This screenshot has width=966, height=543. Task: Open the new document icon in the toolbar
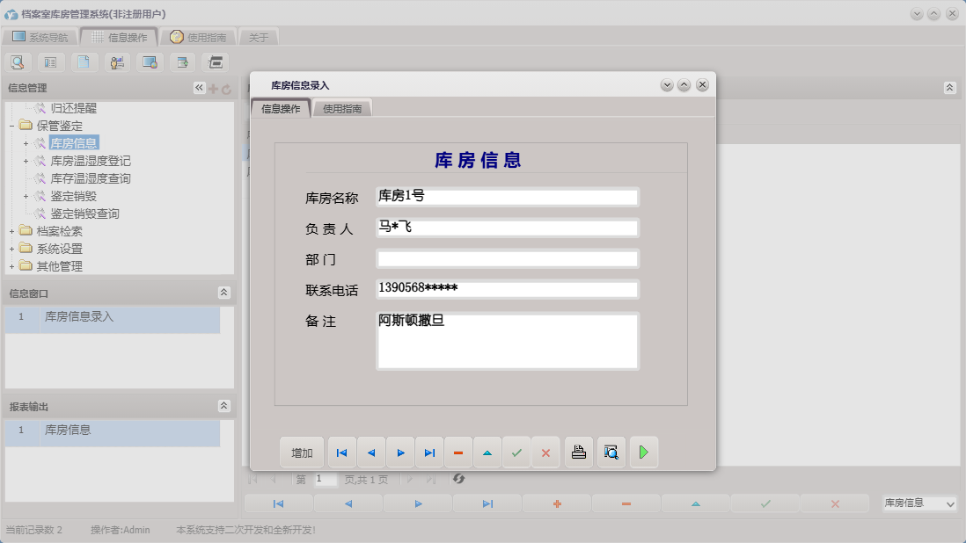click(84, 62)
